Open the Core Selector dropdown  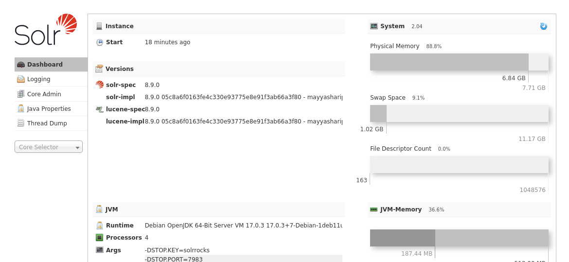(x=49, y=147)
